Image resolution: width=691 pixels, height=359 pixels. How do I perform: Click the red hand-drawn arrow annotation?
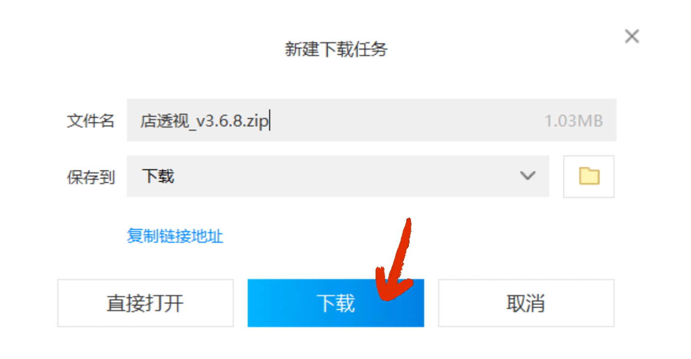pos(394,261)
